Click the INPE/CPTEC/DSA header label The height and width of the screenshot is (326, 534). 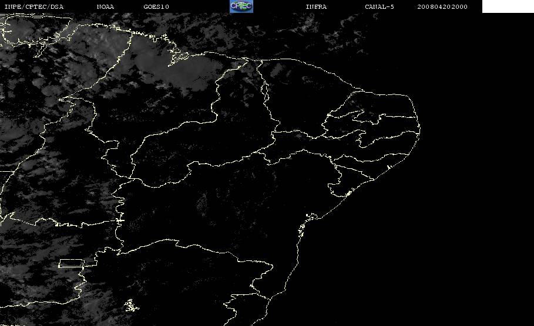pyautogui.click(x=34, y=7)
